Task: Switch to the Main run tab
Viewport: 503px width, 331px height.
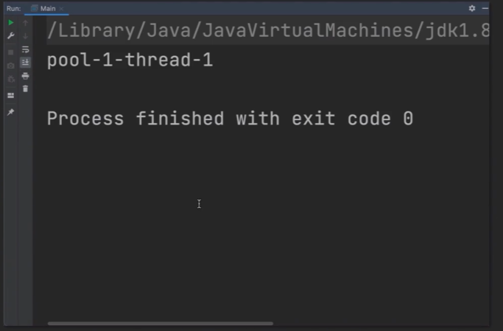Action: 46,8
